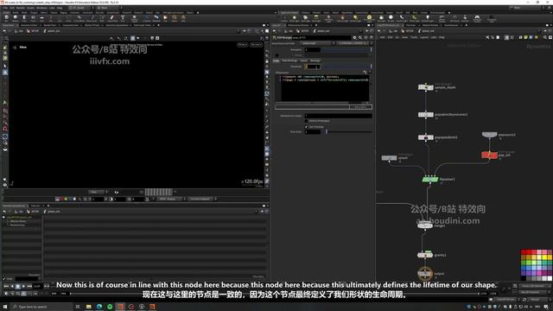The height and width of the screenshot is (311, 553).
Task: Open the network editor Tools menu
Action: click(x=414, y=37)
